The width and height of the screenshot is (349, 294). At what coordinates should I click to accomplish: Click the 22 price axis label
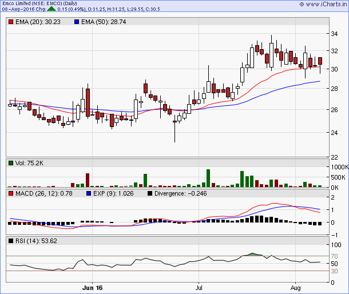[334, 157]
